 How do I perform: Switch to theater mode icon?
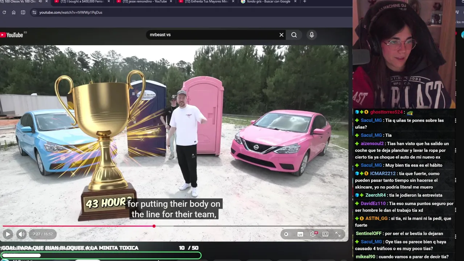click(326, 234)
